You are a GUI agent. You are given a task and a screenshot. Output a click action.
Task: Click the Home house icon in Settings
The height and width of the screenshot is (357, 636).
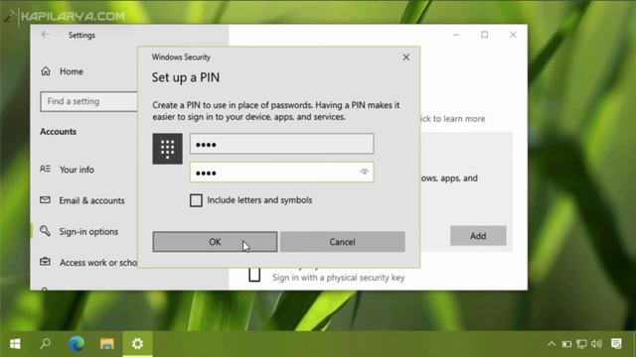46,71
